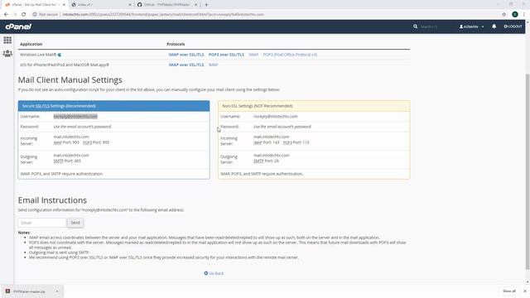Go back in the browser

(6, 15)
